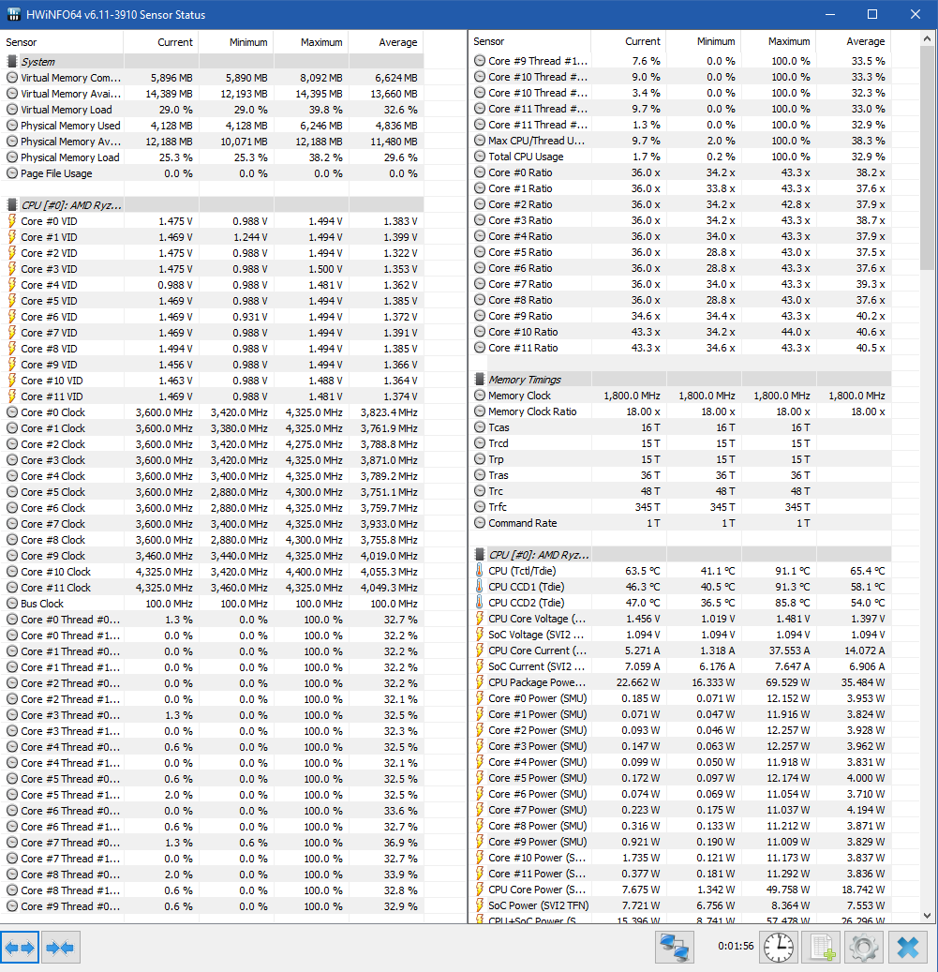The width and height of the screenshot is (938, 972).
Task: Select left pane CPU [#0]: AMD Ryz... group row
Action: pyautogui.click(x=213, y=204)
